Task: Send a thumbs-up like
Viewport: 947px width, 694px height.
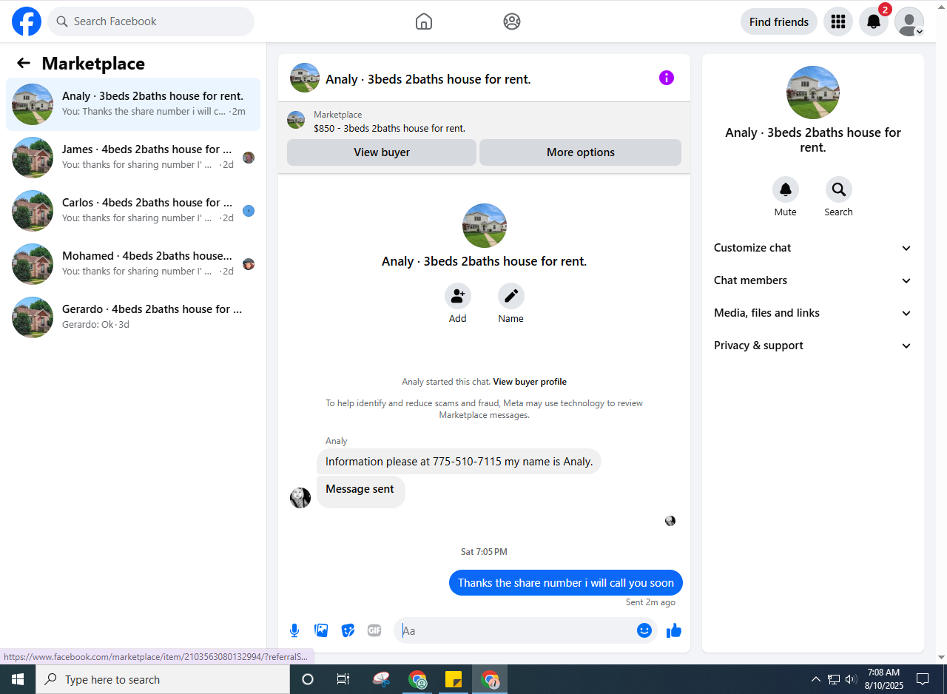Action: tap(673, 630)
